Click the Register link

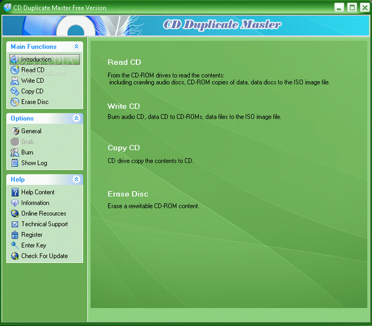(x=32, y=235)
